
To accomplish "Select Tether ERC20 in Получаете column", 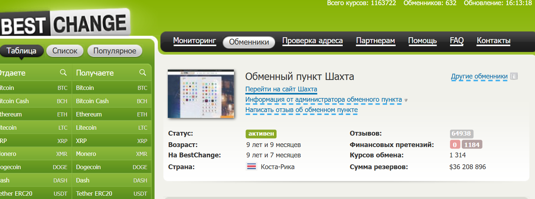I will point(112,193).
